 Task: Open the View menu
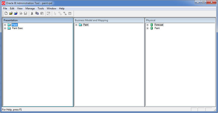pyautogui.click(x=20, y=8)
